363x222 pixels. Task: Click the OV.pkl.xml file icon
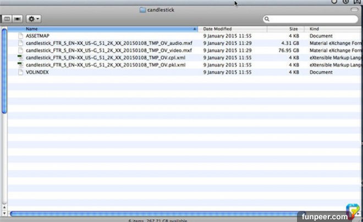click(x=21, y=64)
